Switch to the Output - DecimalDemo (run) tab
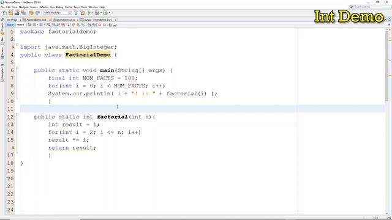The image size is (392, 220). [98, 20]
